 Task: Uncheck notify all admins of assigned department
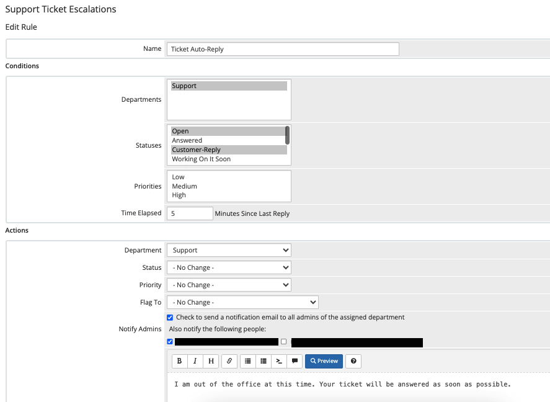[x=171, y=318]
